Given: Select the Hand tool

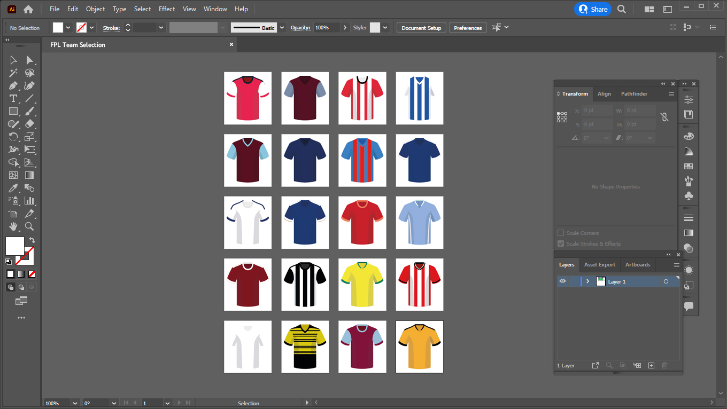Looking at the screenshot, I should pos(12,226).
